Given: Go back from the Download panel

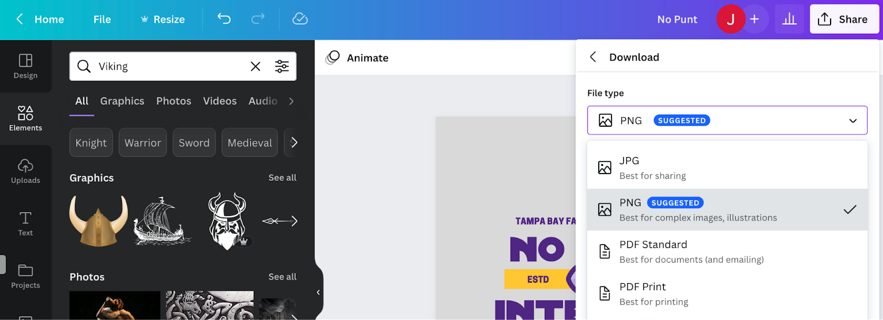Looking at the screenshot, I should (593, 57).
